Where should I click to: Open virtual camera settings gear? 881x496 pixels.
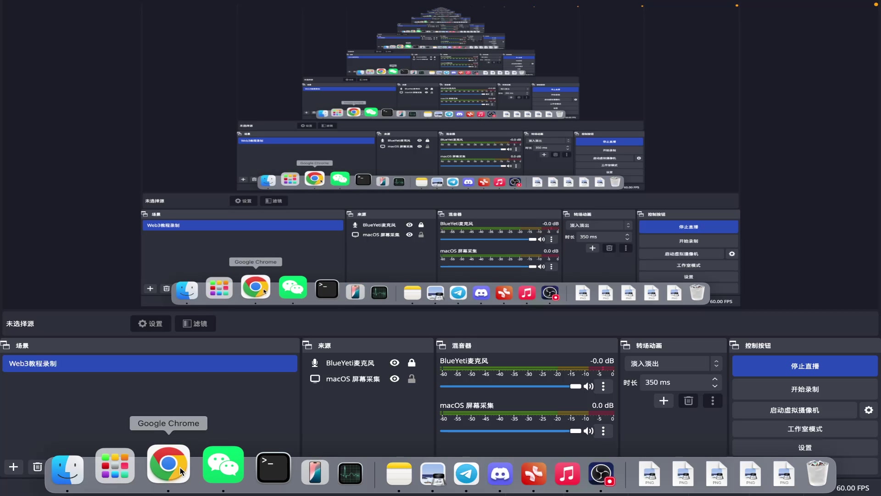869,410
